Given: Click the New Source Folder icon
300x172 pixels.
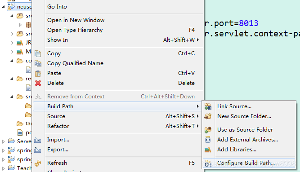Looking at the screenshot, I should 208,116.
